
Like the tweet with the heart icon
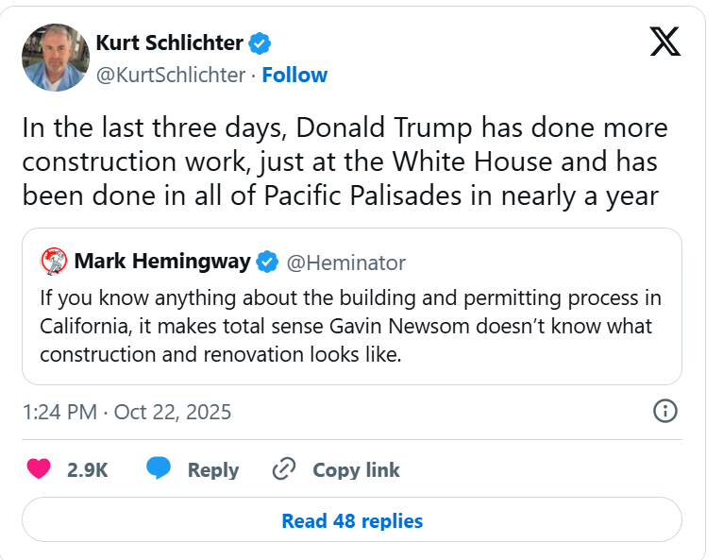point(39,469)
